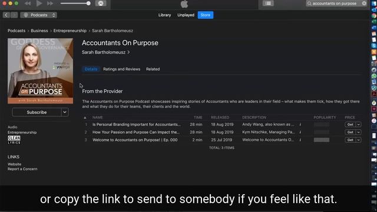This screenshot has height=212, width=377.
Task: Open the Podcasts media picker dropdown
Action: click(x=39, y=15)
